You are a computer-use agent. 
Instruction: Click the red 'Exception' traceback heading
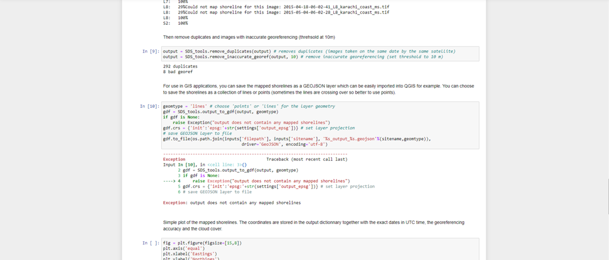pos(174,159)
